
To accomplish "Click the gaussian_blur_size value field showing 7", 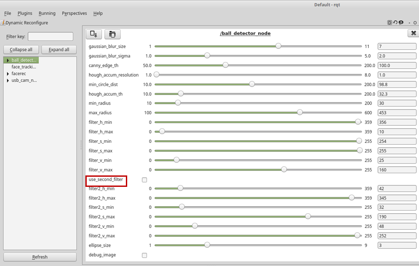I will point(397,47).
